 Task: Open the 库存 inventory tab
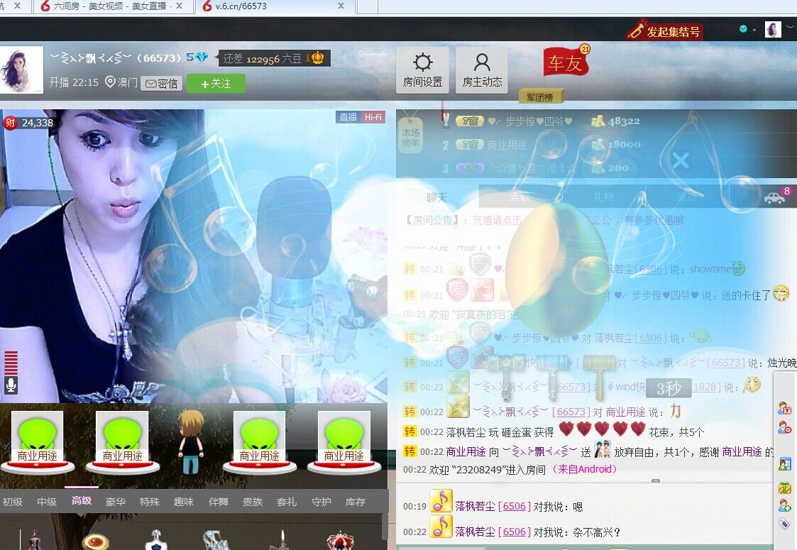pyautogui.click(x=356, y=502)
